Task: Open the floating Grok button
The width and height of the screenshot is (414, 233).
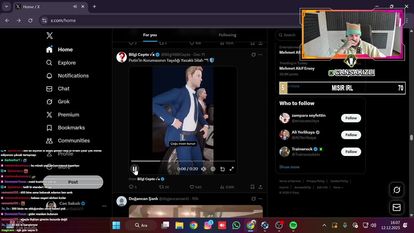Action: pyautogui.click(x=397, y=190)
